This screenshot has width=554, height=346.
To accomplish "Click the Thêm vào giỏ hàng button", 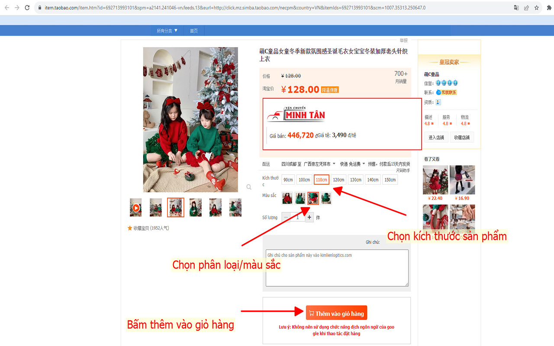I will click(x=336, y=312).
